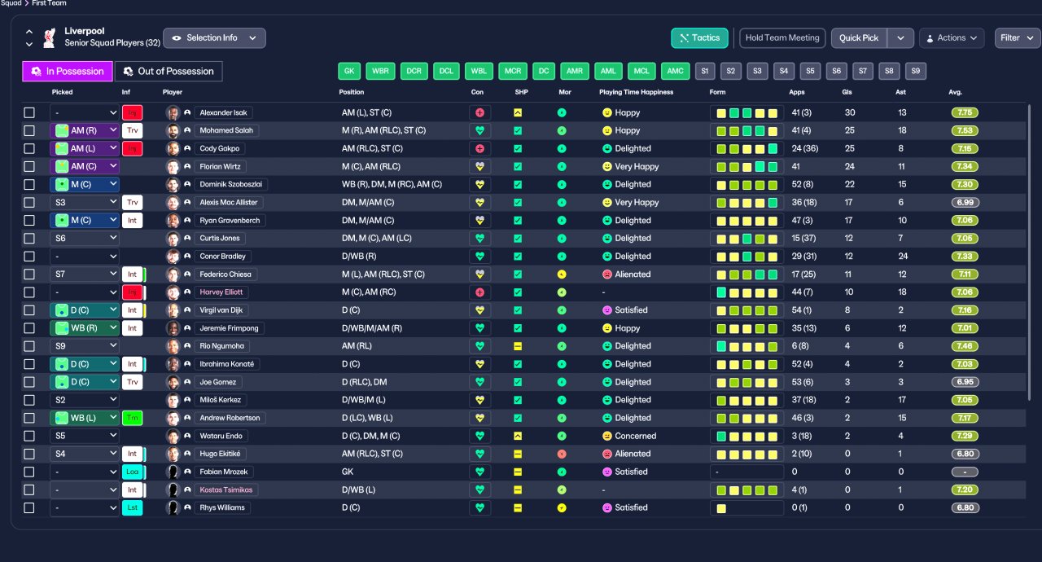1042x562 pixels.
Task: Expand the arrow next to Quick Pick
Action: (x=900, y=38)
